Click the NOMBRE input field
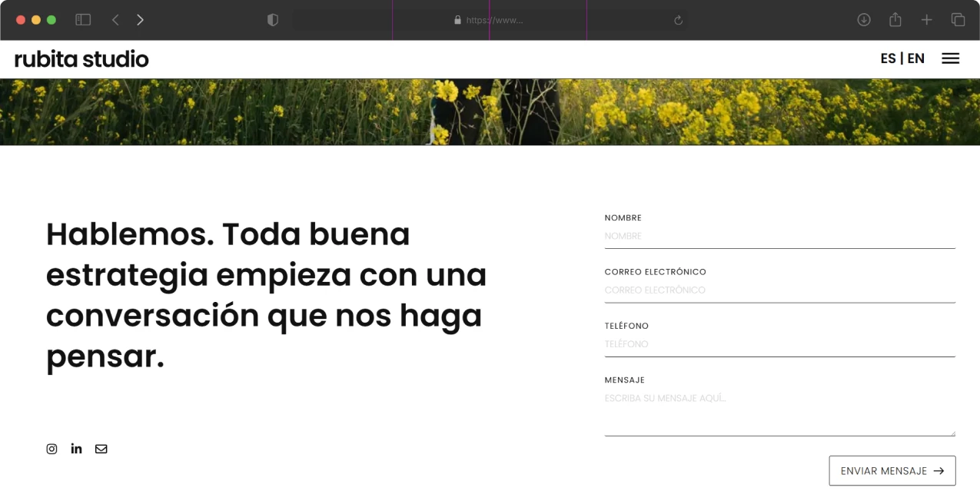The height and width of the screenshot is (504, 980). [x=779, y=237]
